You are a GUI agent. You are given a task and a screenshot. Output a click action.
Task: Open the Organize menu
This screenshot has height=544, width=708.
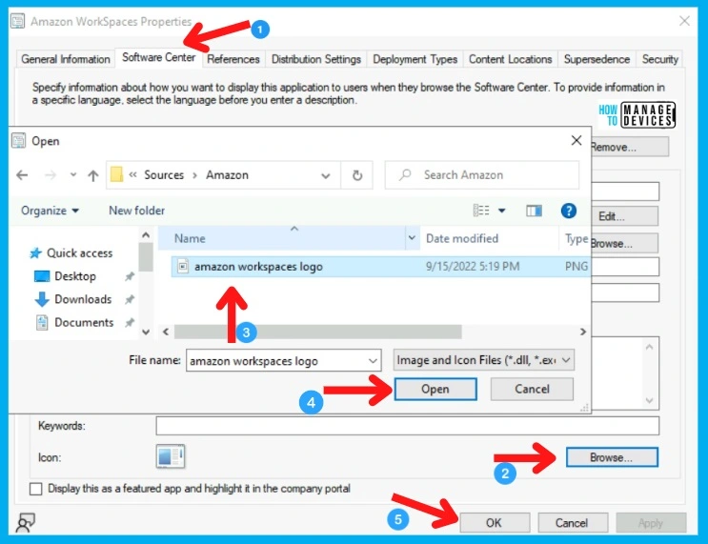(x=50, y=211)
